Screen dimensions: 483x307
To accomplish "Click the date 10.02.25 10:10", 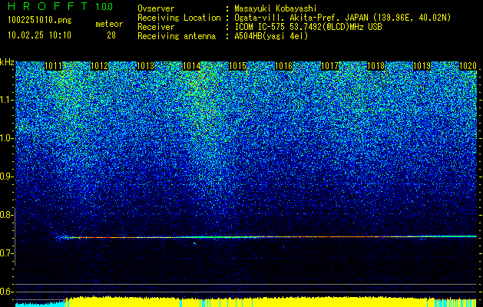I will (x=39, y=35).
